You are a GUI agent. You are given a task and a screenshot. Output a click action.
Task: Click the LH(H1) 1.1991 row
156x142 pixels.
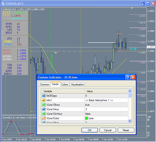coord(14,50)
